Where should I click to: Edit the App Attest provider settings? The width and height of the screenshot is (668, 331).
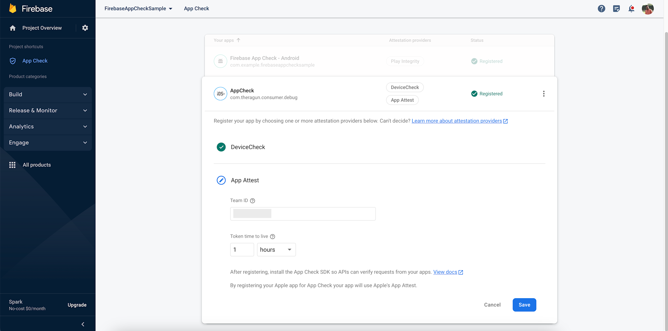221,180
